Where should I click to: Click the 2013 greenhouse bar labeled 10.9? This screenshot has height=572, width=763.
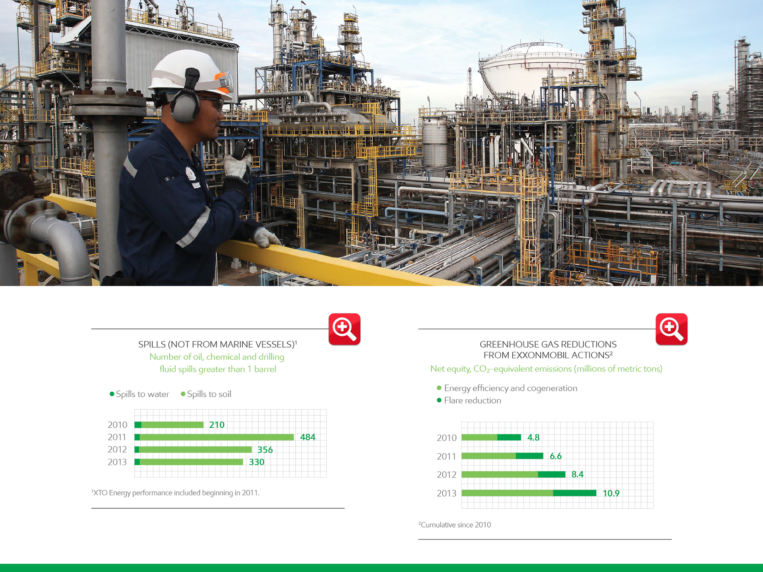click(x=529, y=493)
